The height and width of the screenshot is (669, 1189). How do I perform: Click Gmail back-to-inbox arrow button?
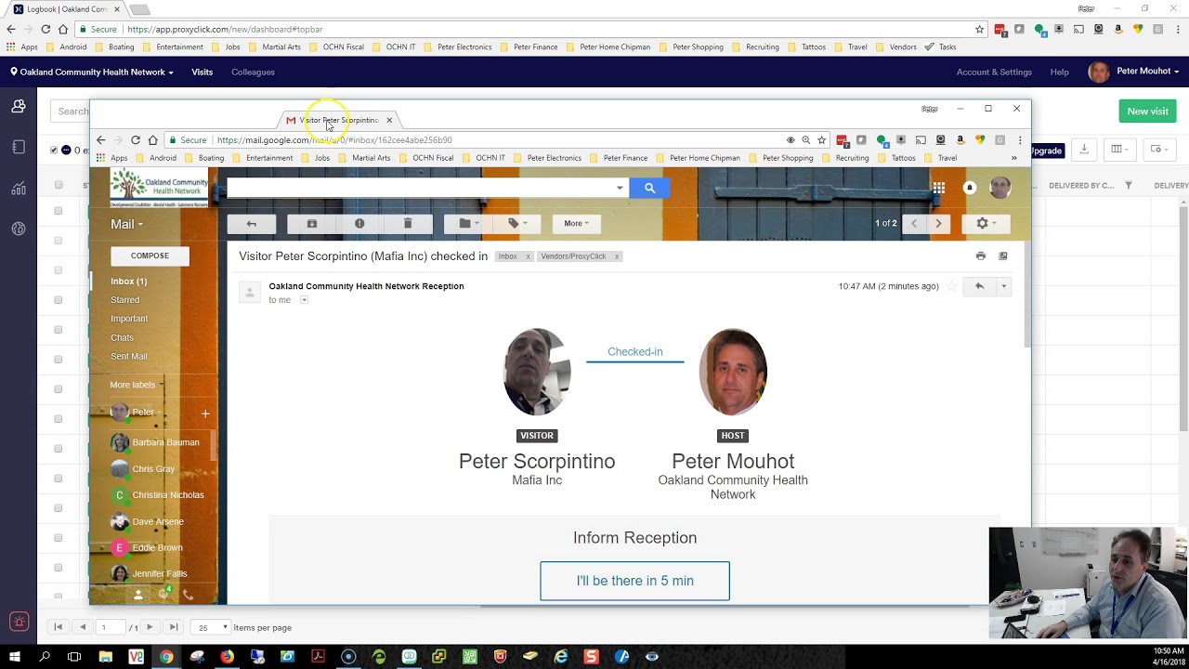click(x=251, y=223)
